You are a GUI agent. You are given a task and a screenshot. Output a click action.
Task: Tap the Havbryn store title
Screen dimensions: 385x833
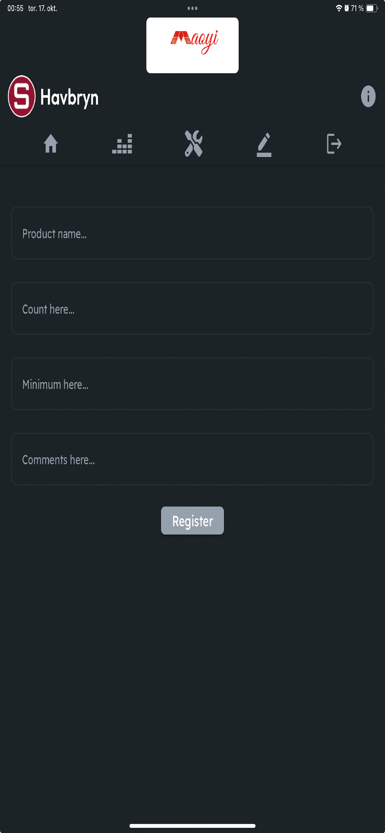click(x=70, y=97)
